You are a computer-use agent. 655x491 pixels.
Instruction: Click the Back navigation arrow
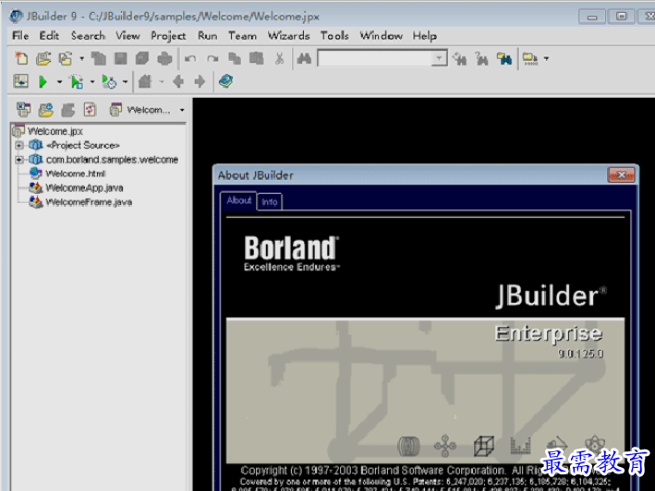[178, 81]
